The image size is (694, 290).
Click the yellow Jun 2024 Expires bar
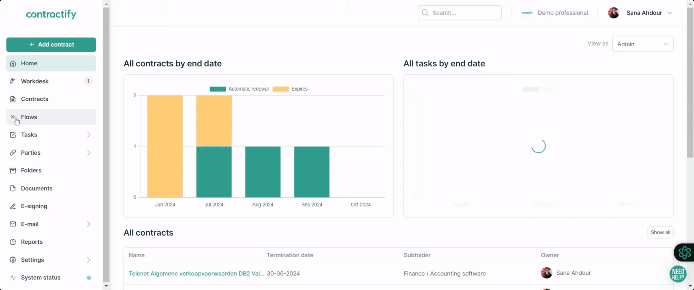coord(165,146)
